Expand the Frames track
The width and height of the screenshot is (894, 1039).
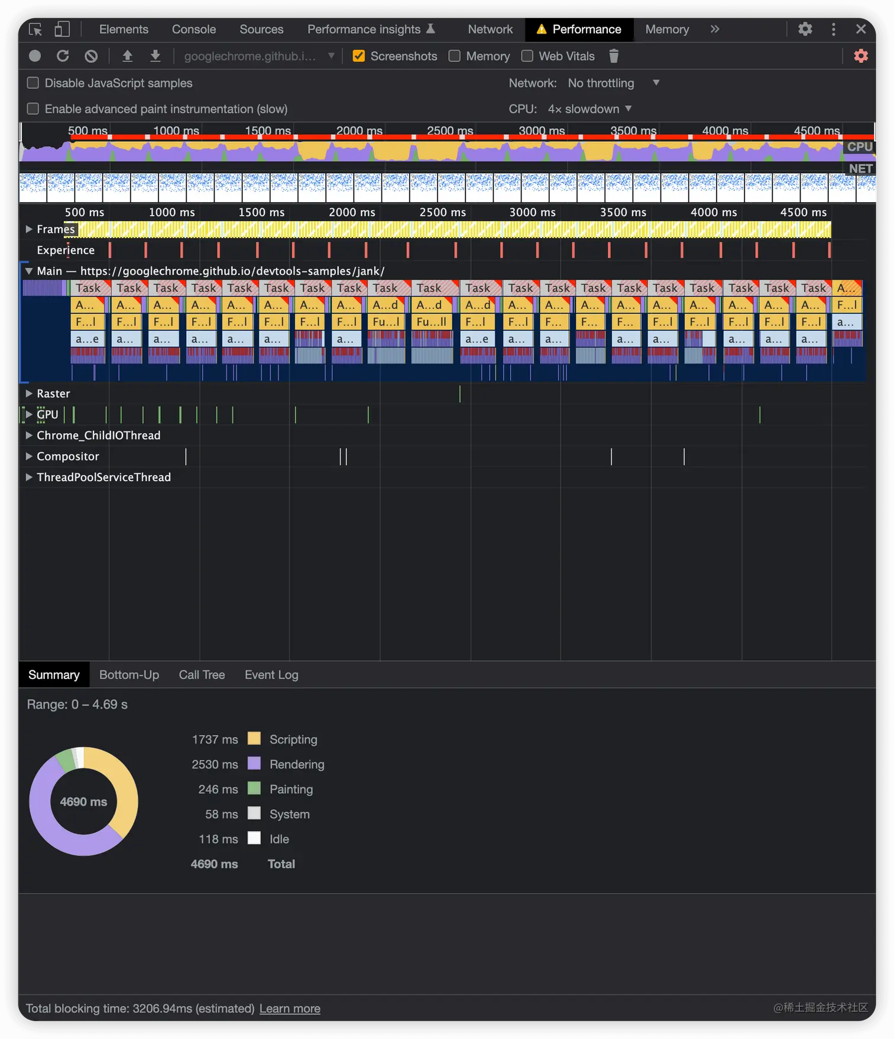[28, 229]
